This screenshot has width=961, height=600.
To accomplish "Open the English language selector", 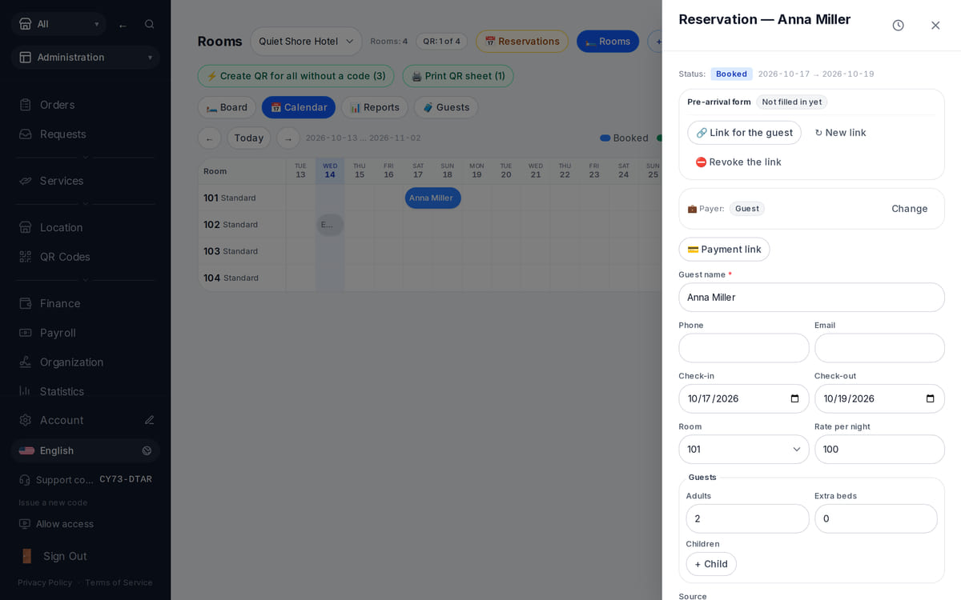I will pyautogui.click(x=85, y=450).
